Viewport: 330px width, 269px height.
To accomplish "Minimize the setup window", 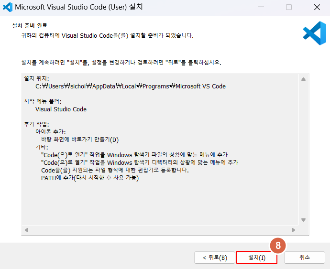I will (261, 7).
